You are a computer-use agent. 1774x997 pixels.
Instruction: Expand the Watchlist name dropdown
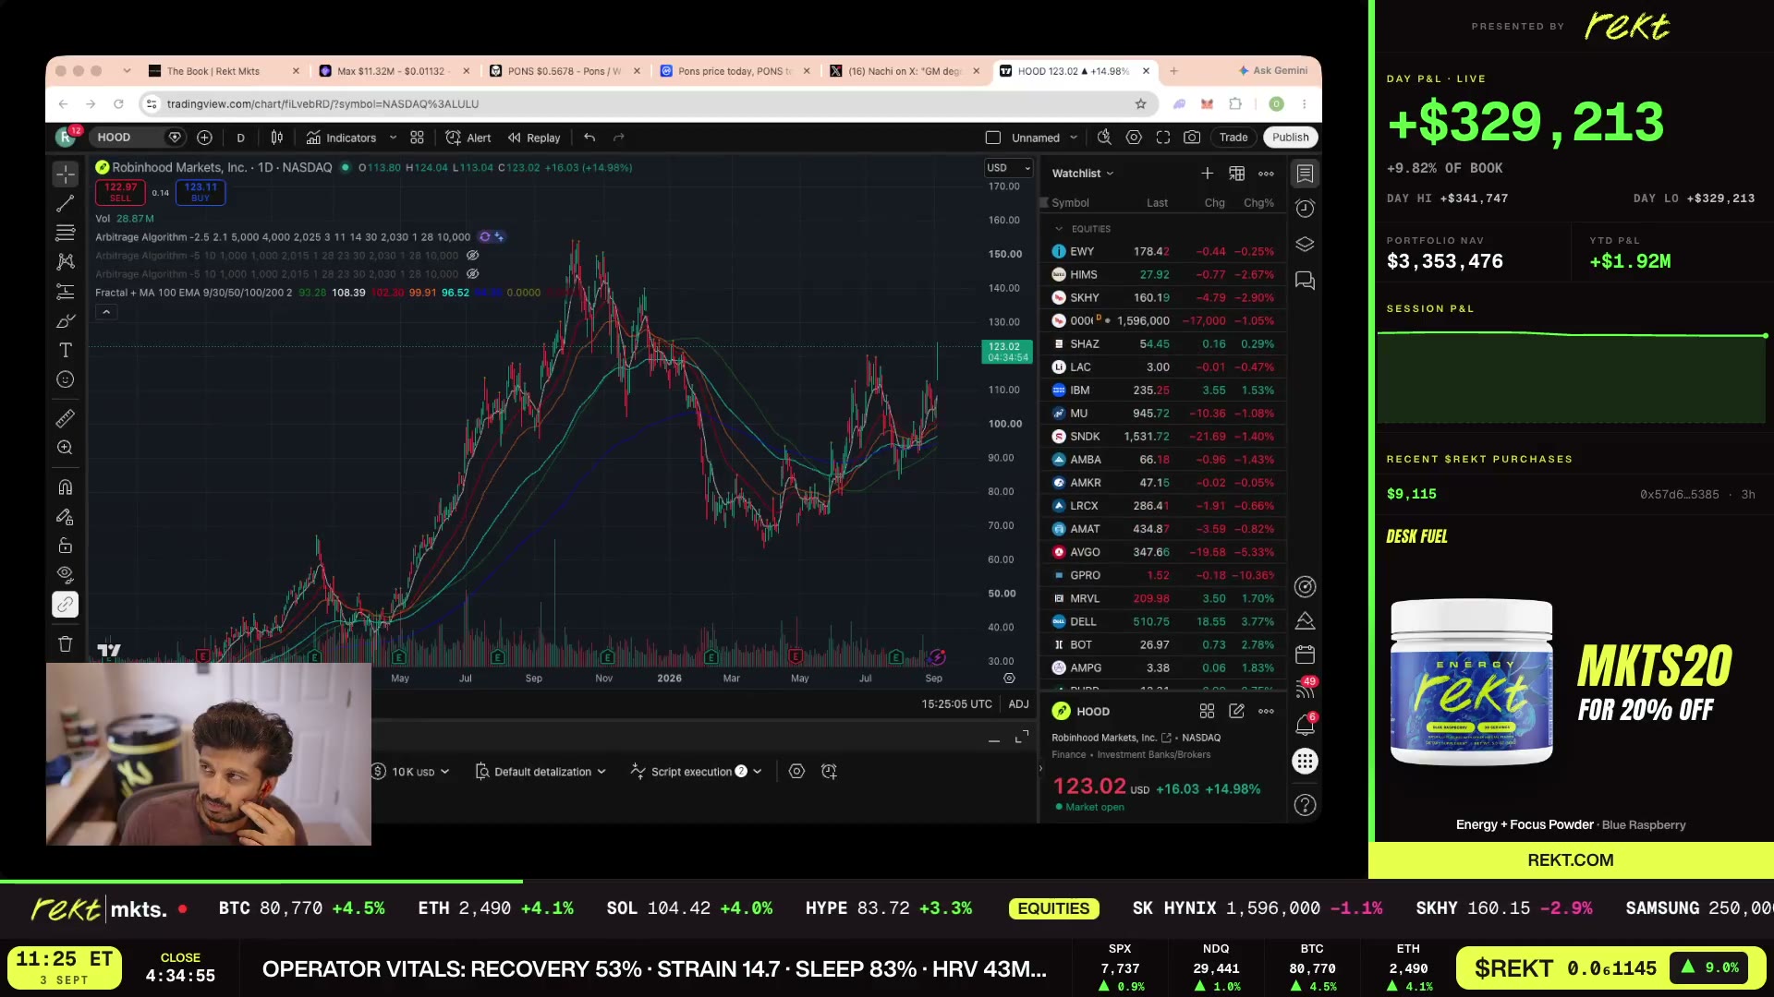[1083, 174]
